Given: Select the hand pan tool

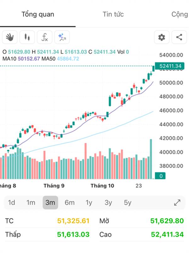Looking at the screenshot, I should tap(9, 37).
